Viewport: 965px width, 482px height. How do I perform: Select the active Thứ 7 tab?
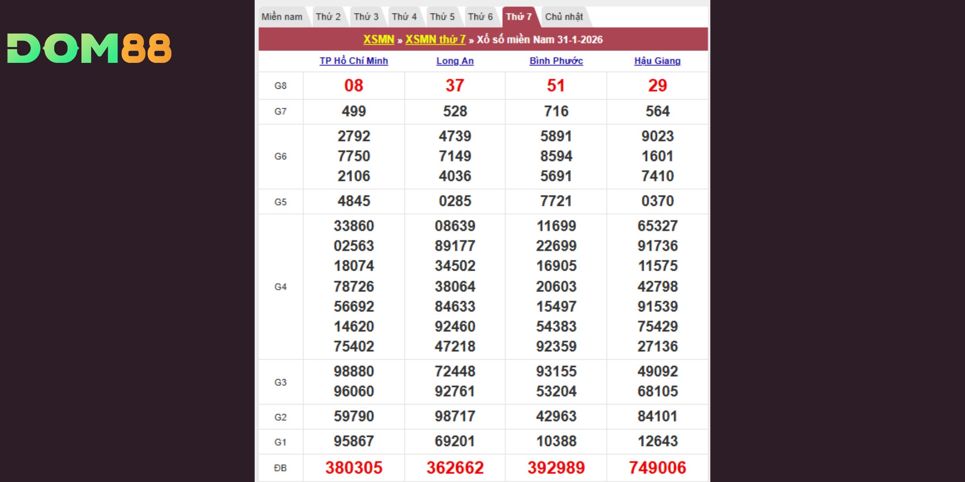point(519,17)
